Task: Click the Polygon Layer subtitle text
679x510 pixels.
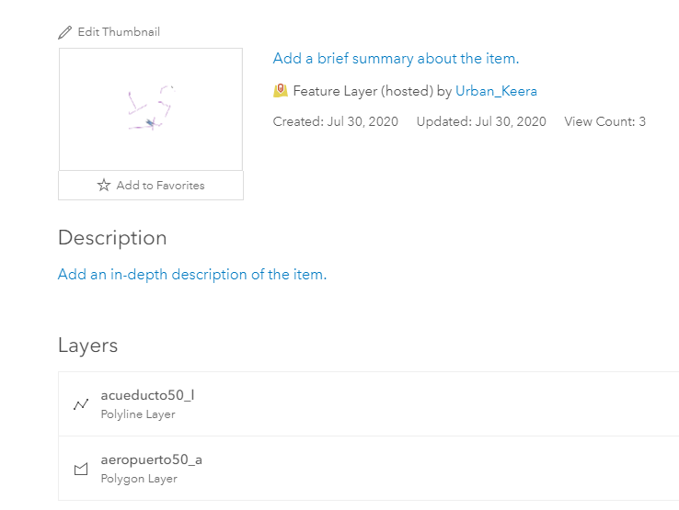Action: tap(139, 479)
